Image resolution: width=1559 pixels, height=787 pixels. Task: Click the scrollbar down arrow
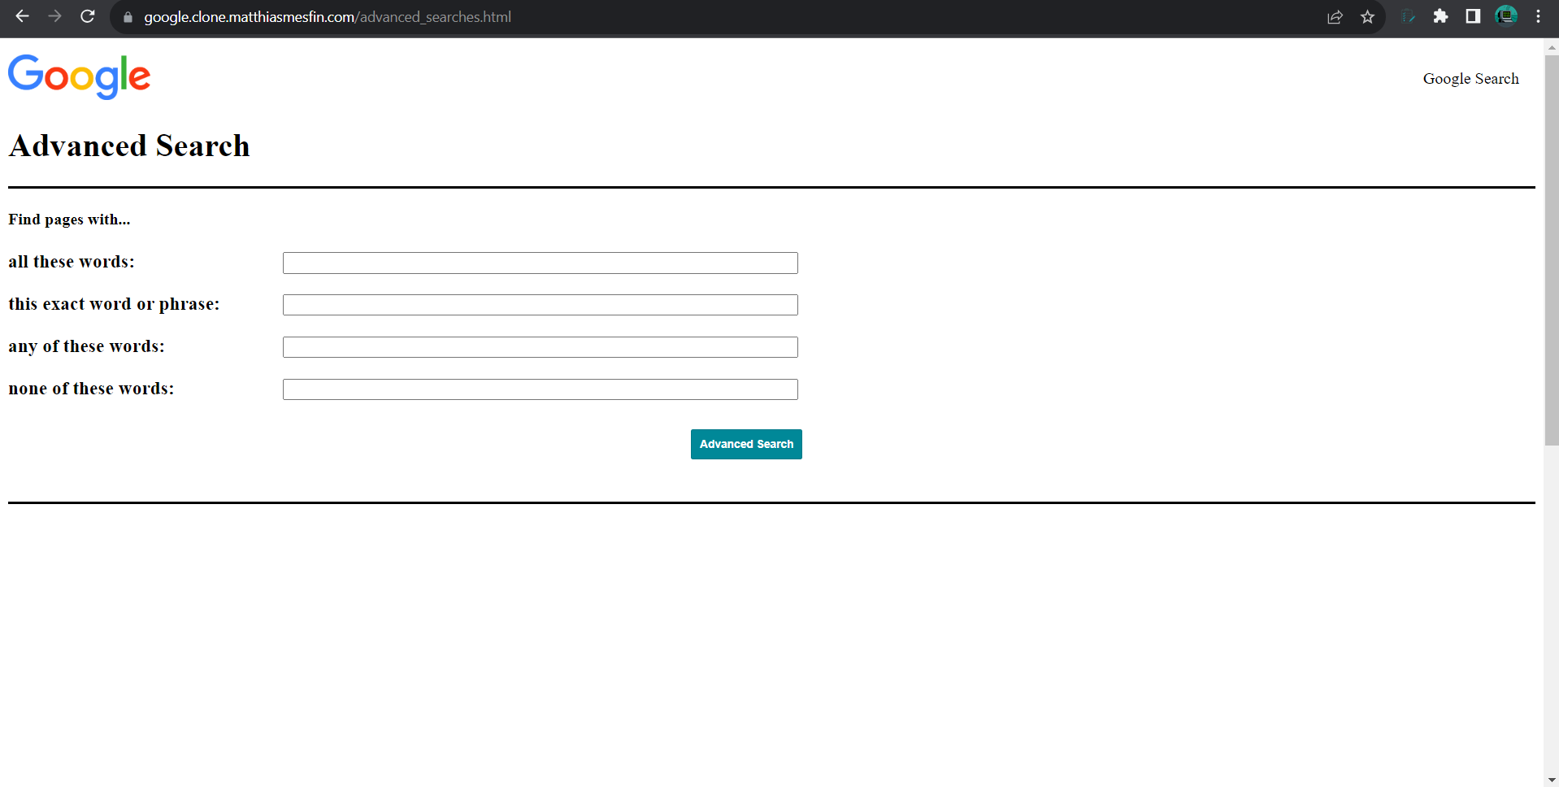[x=1552, y=780]
